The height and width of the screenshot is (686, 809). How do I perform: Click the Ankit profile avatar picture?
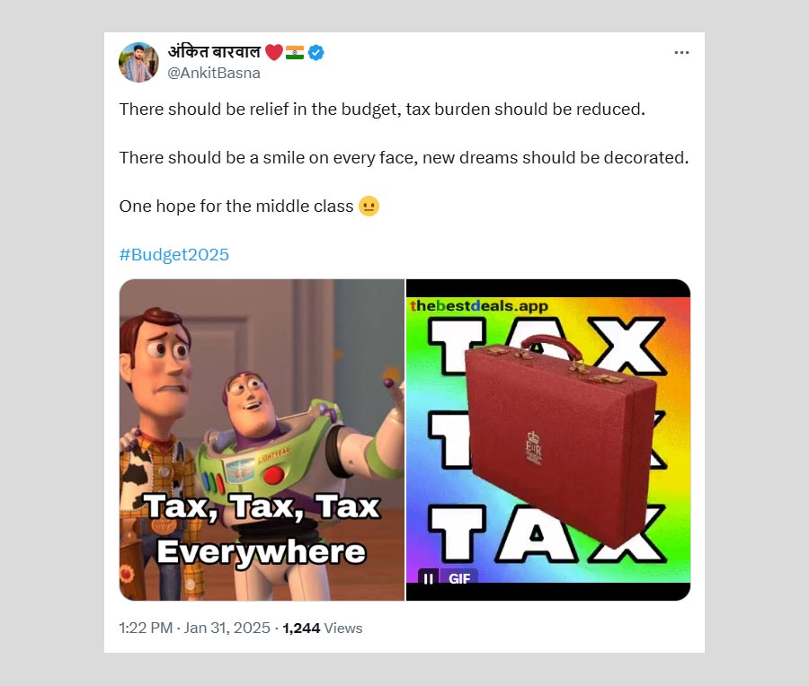point(138,62)
